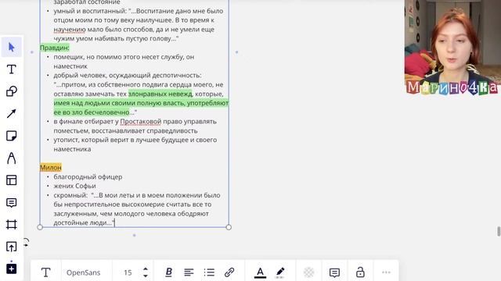
Task: Toggle bulleted list formatting
Action: [x=209, y=272]
